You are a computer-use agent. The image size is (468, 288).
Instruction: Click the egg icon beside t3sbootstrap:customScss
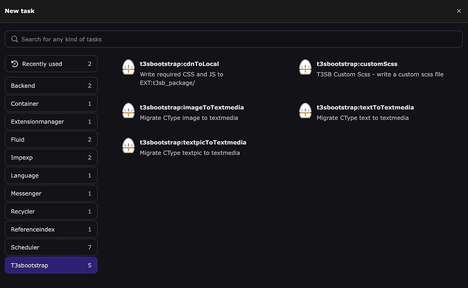(305, 67)
